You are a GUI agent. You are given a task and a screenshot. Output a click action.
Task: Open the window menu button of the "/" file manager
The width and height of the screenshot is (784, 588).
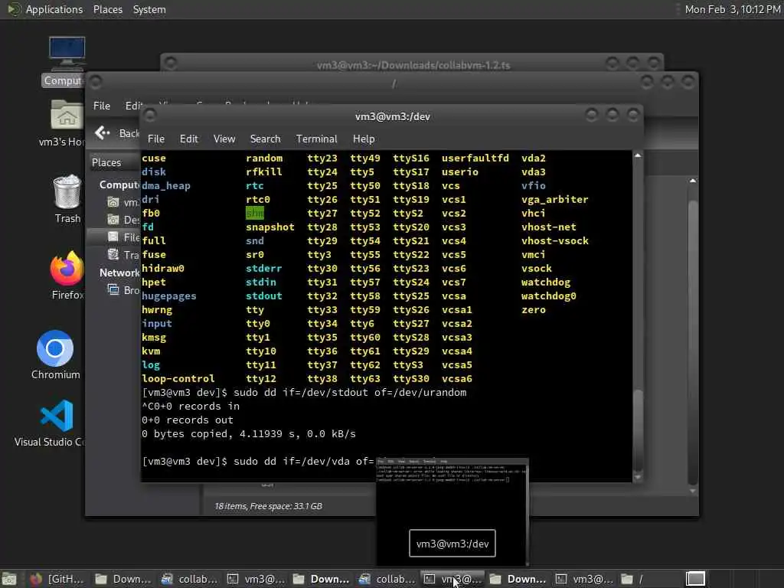coord(96,81)
